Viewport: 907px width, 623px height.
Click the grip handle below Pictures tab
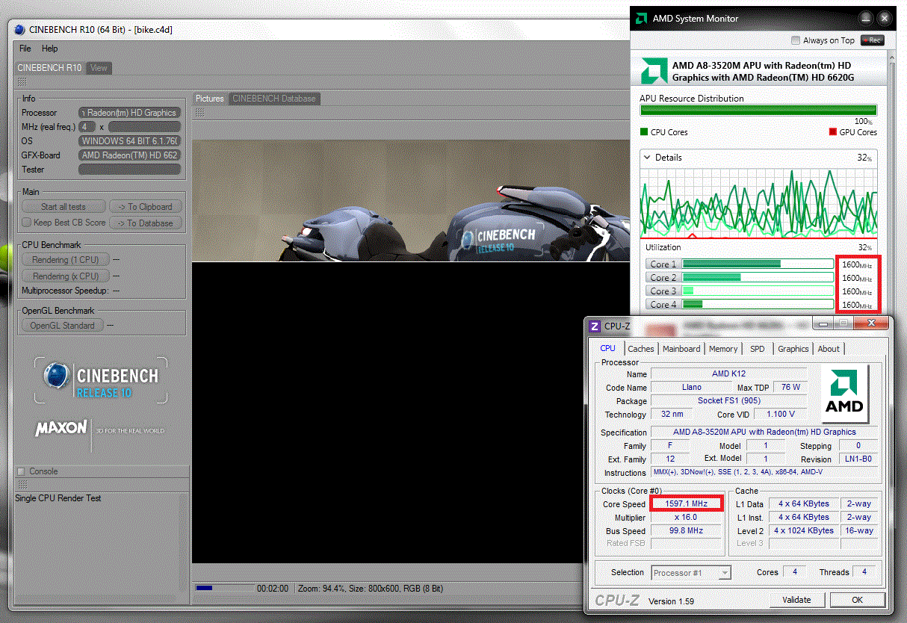pos(199,112)
